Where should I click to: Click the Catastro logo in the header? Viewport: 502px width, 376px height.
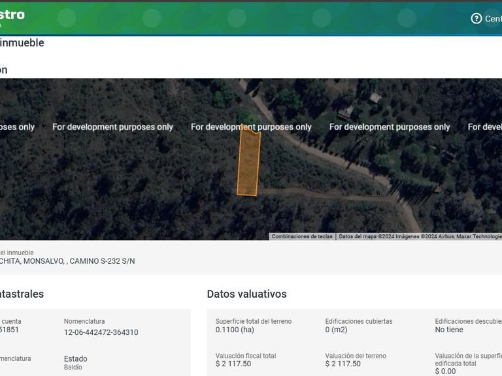coord(12,15)
